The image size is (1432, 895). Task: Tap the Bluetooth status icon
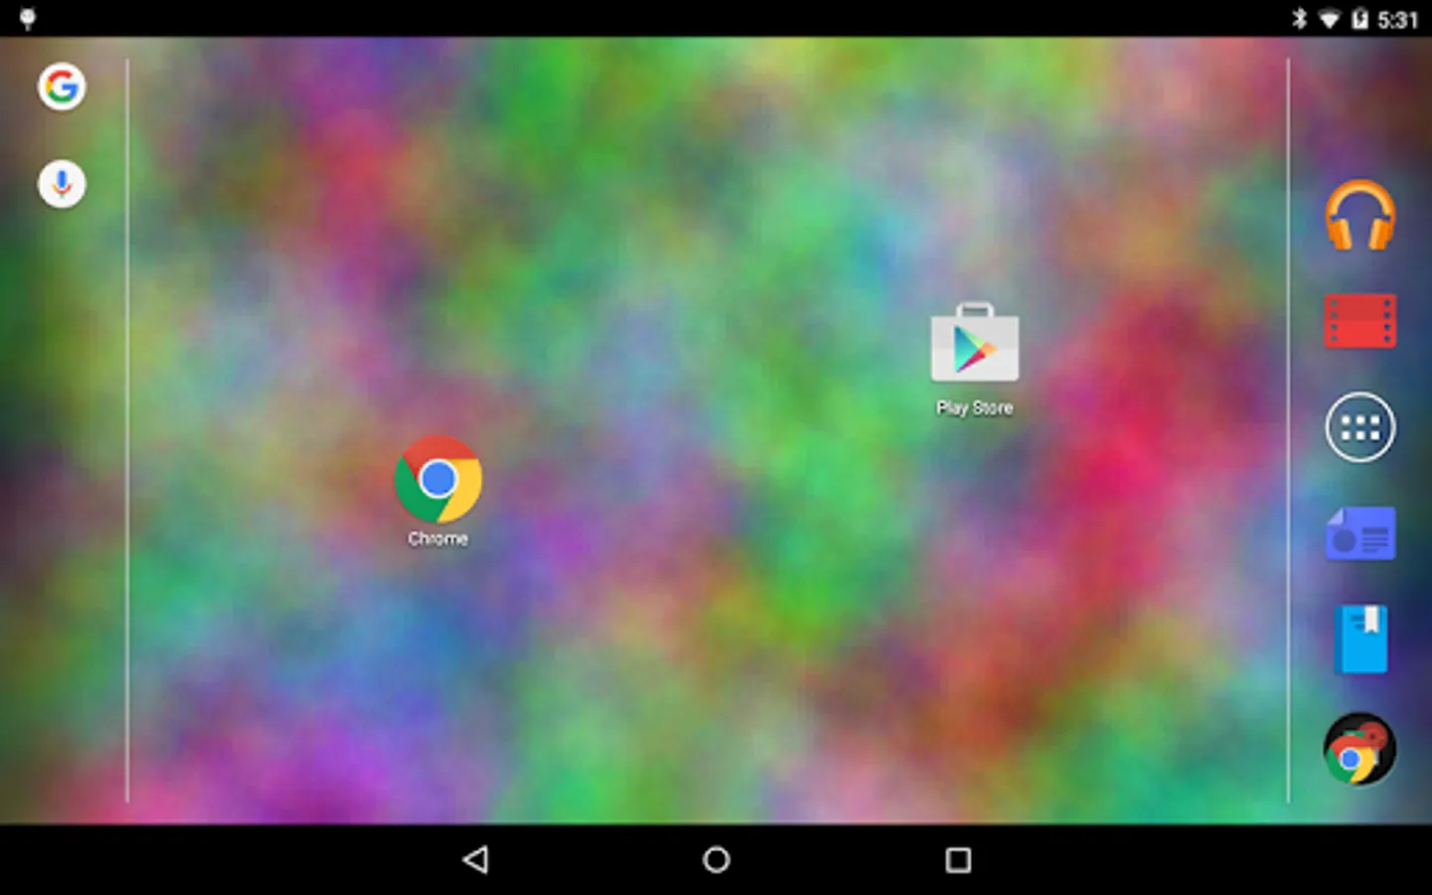click(x=1299, y=19)
